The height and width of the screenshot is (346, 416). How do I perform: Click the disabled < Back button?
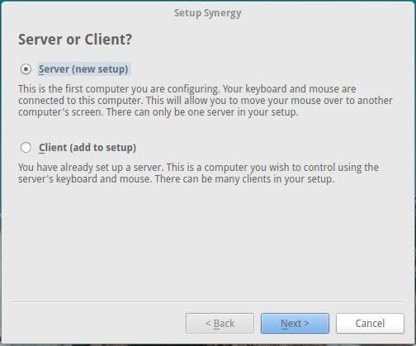(x=220, y=323)
